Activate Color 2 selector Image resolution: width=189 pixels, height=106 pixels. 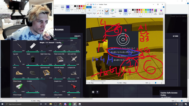pyautogui.click(x=130, y=12)
